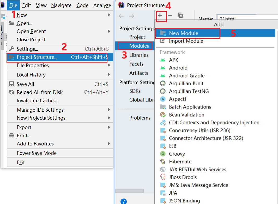The width and height of the screenshot is (278, 204).
Task: Expand the Manage IDE Settings submenu arrow
Action: pyautogui.click(x=109, y=110)
